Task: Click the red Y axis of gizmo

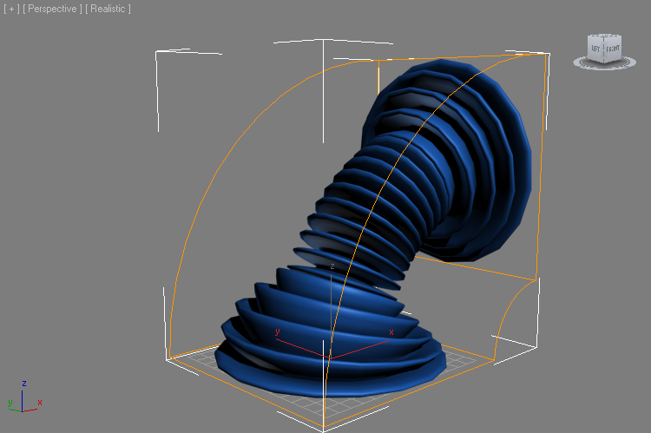Action: 303,348
